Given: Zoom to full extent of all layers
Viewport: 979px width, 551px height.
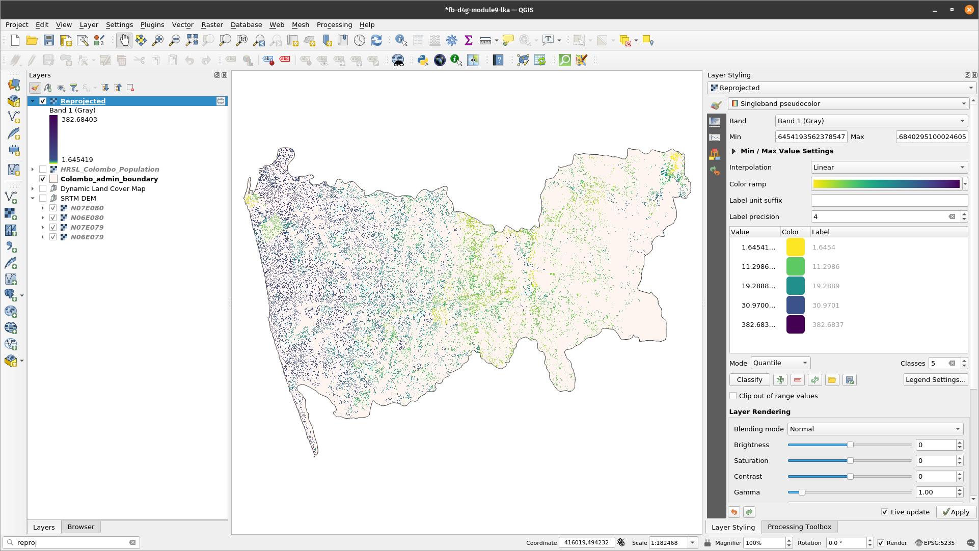Looking at the screenshot, I should coord(192,41).
